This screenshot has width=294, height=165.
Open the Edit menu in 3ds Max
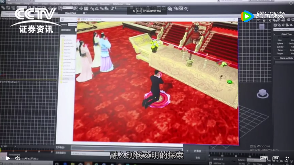click(10, 4)
